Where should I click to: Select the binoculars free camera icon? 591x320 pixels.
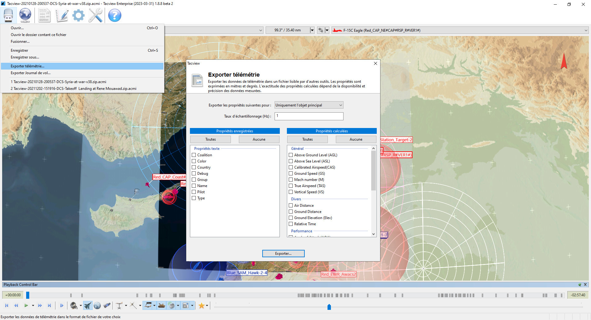pos(107,306)
